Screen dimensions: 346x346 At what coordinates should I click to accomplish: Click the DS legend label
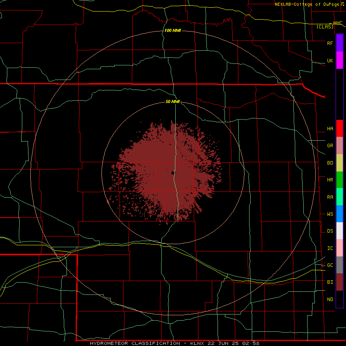click(x=330, y=231)
